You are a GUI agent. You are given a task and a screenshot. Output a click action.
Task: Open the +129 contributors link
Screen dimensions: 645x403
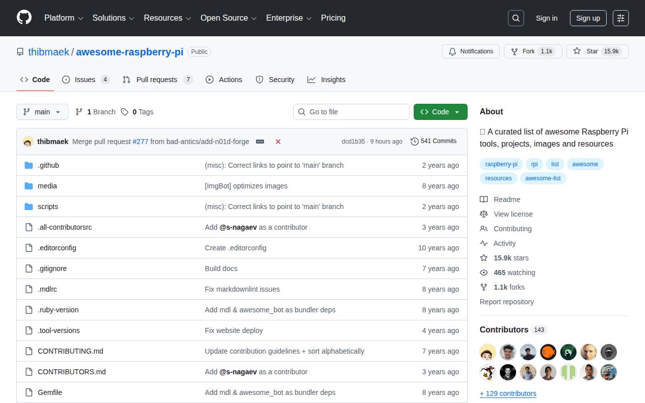click(x=508, y=393)
